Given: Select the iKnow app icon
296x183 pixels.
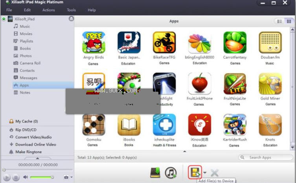Looking at the screenshot, I should click(x=200, y=125).
